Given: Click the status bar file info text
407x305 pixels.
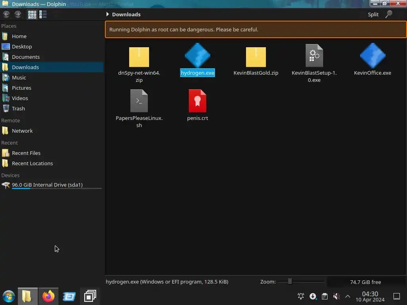Looking at the screenshot, I should coord(167,282).
